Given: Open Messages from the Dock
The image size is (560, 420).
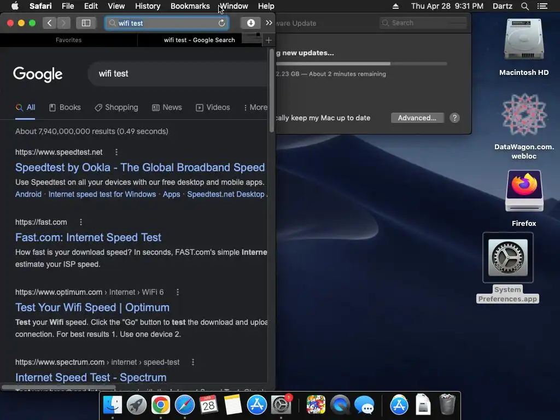Looking at the screenshot, I should coord(364,405).
